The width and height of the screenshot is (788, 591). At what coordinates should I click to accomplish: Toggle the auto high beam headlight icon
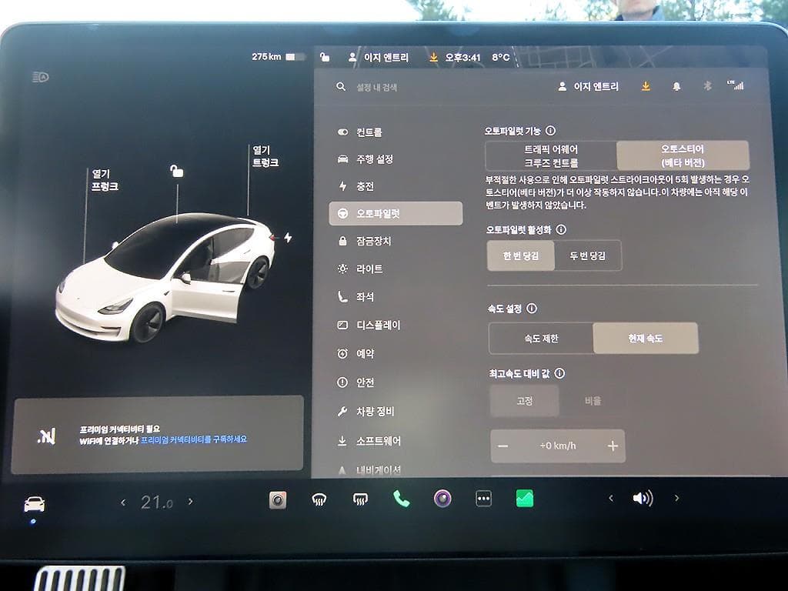[x=41, y=77]
